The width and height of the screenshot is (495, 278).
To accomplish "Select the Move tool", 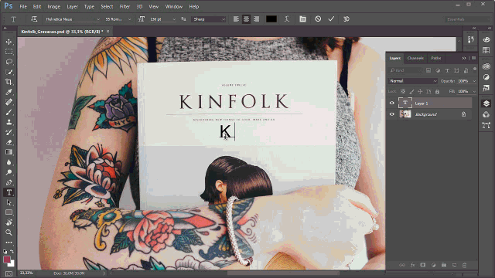I will pos(9,42).
